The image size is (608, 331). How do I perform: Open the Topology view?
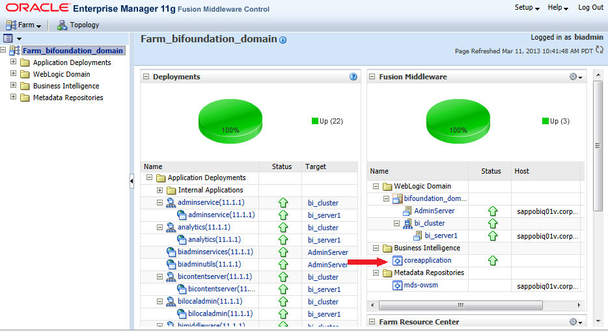pyautogui.click(x=78, y=25)
